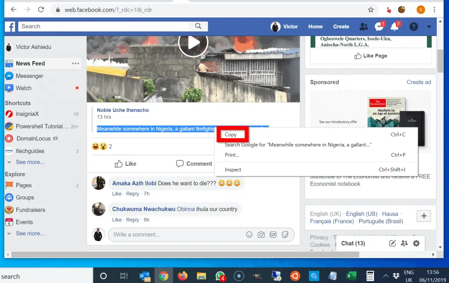
Task: Open the account settings dropdown arrow
Action: [429, 26]
